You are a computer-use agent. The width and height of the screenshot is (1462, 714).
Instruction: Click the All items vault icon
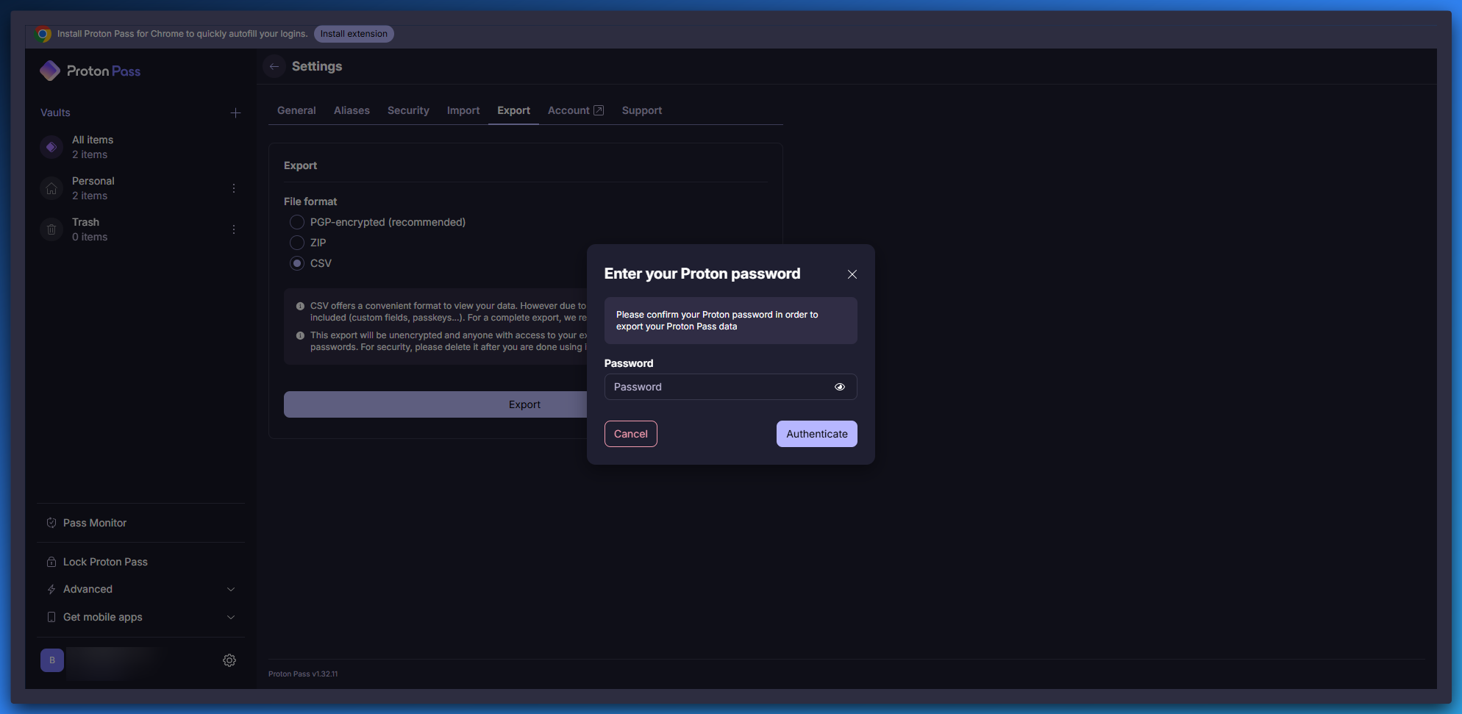(x=51, y=147)
